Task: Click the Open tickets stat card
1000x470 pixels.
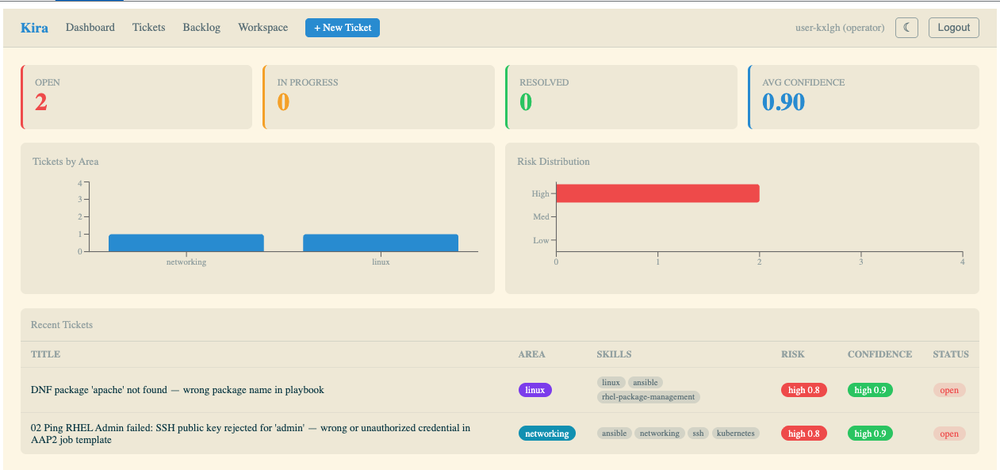Action: click(136, 97)
